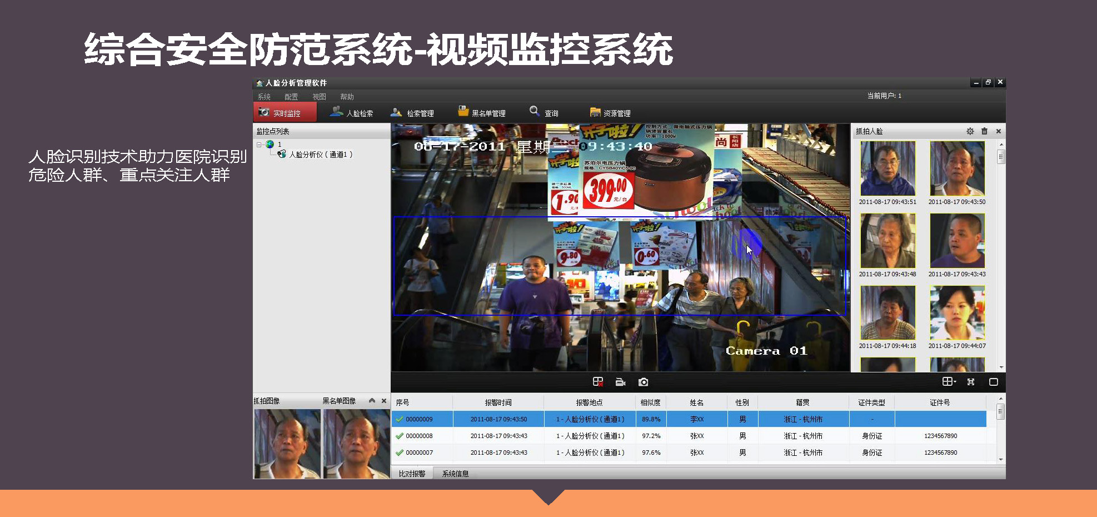This screenshot has height=517, width=1097.
Task: Collapse the 黑名单图像 panel with the up arrow
Action: tap(372, 401)
